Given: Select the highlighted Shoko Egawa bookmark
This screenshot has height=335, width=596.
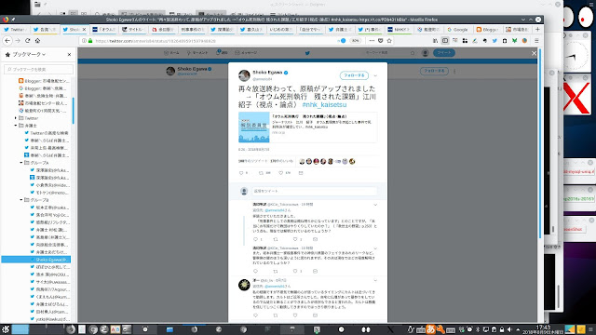Looking at the screenshot, I should point(36,260).
